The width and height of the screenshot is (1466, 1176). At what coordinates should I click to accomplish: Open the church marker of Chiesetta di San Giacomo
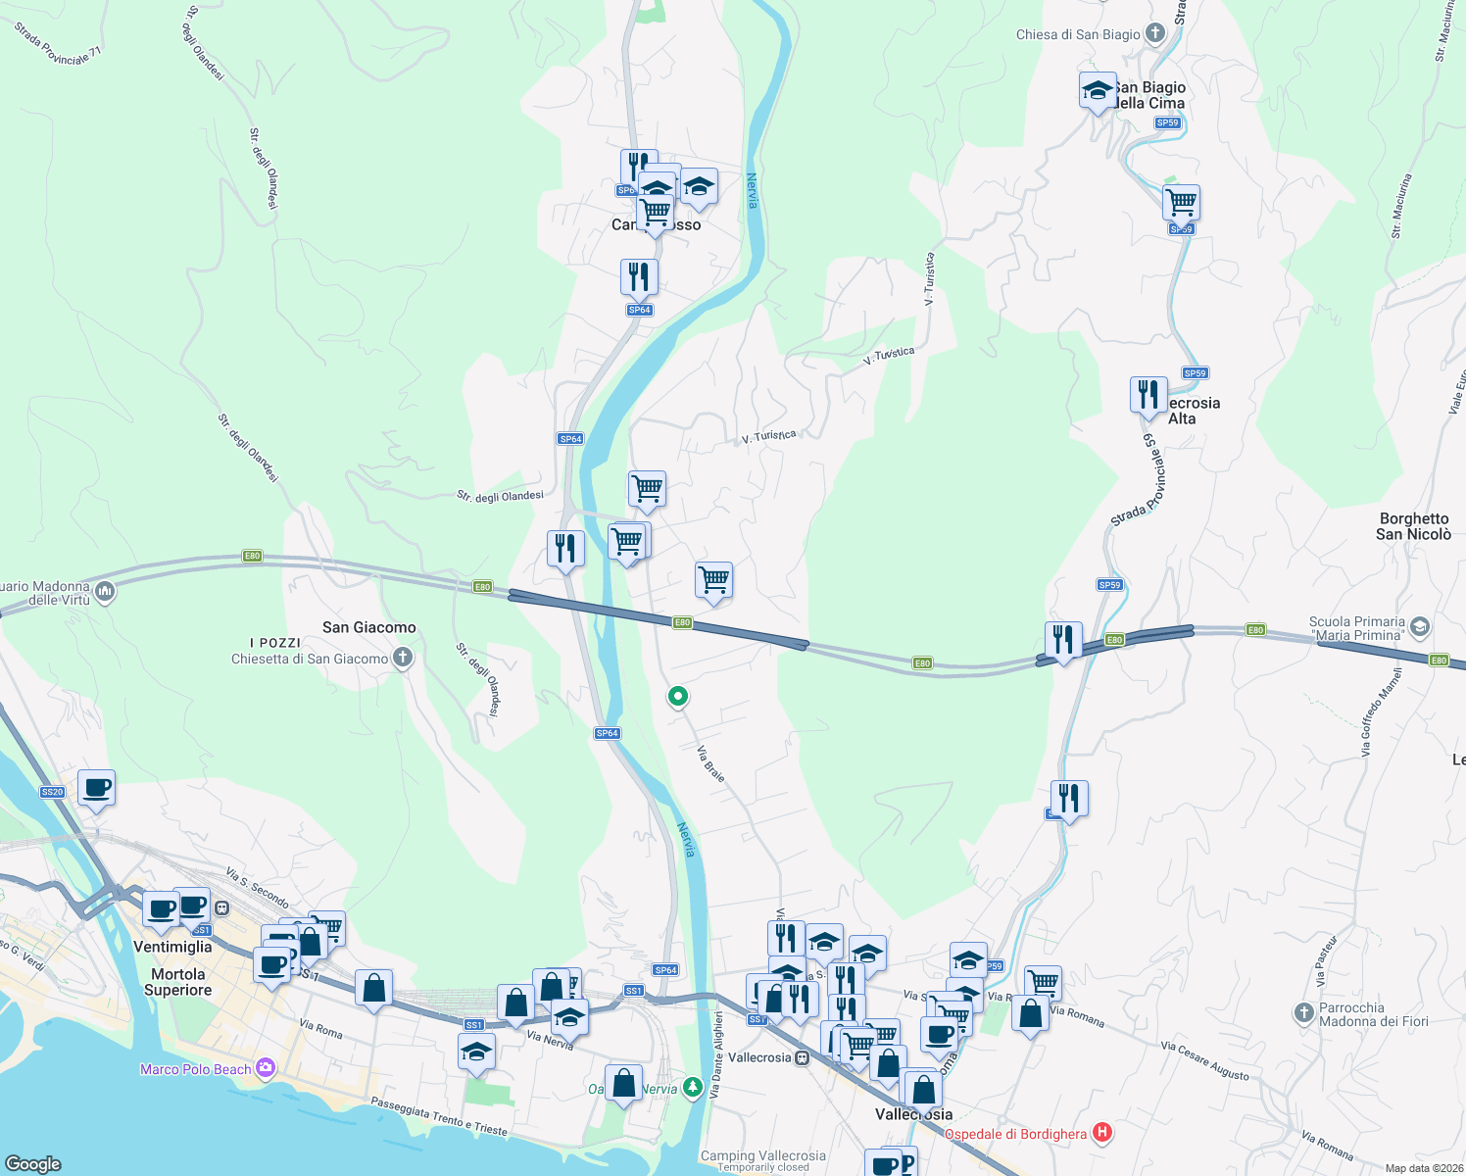click(402, 658)
